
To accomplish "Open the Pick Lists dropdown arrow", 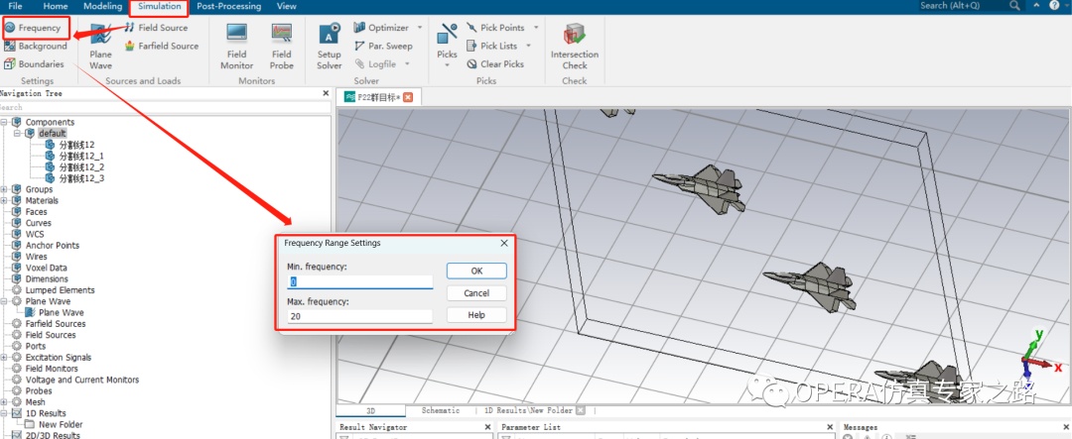I will click(x=528, y=46).
